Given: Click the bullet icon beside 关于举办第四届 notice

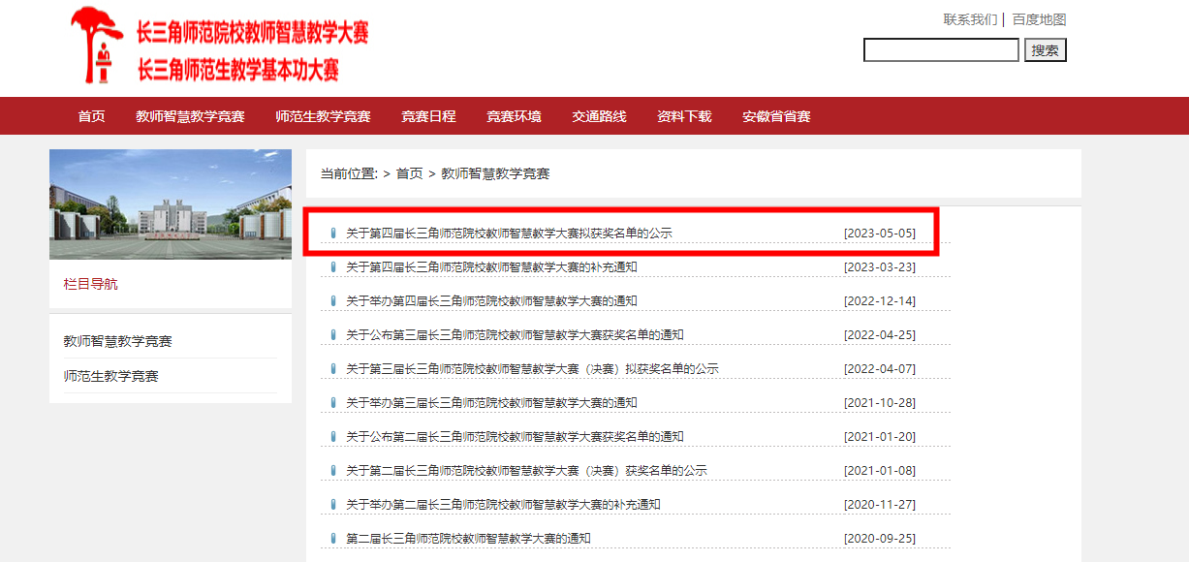Looking at the screenshot, I should (333, 301).
